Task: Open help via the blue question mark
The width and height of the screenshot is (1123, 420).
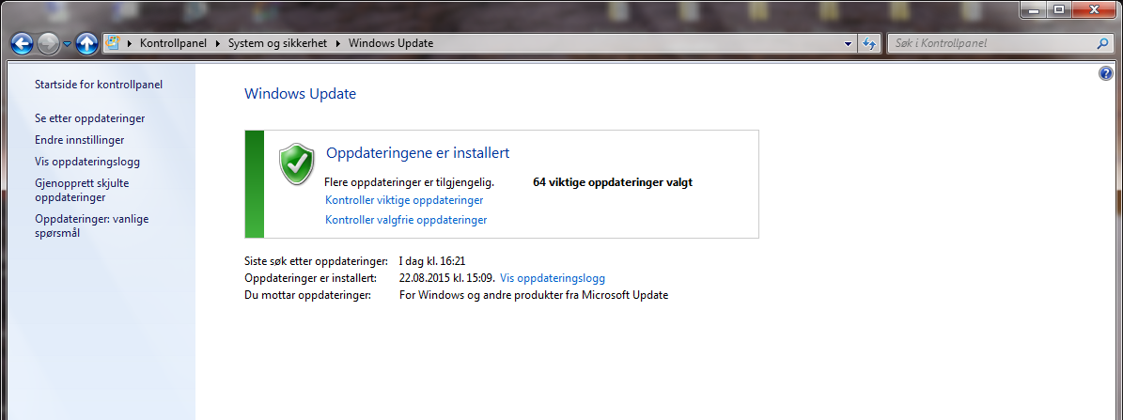Action: 1105,73
